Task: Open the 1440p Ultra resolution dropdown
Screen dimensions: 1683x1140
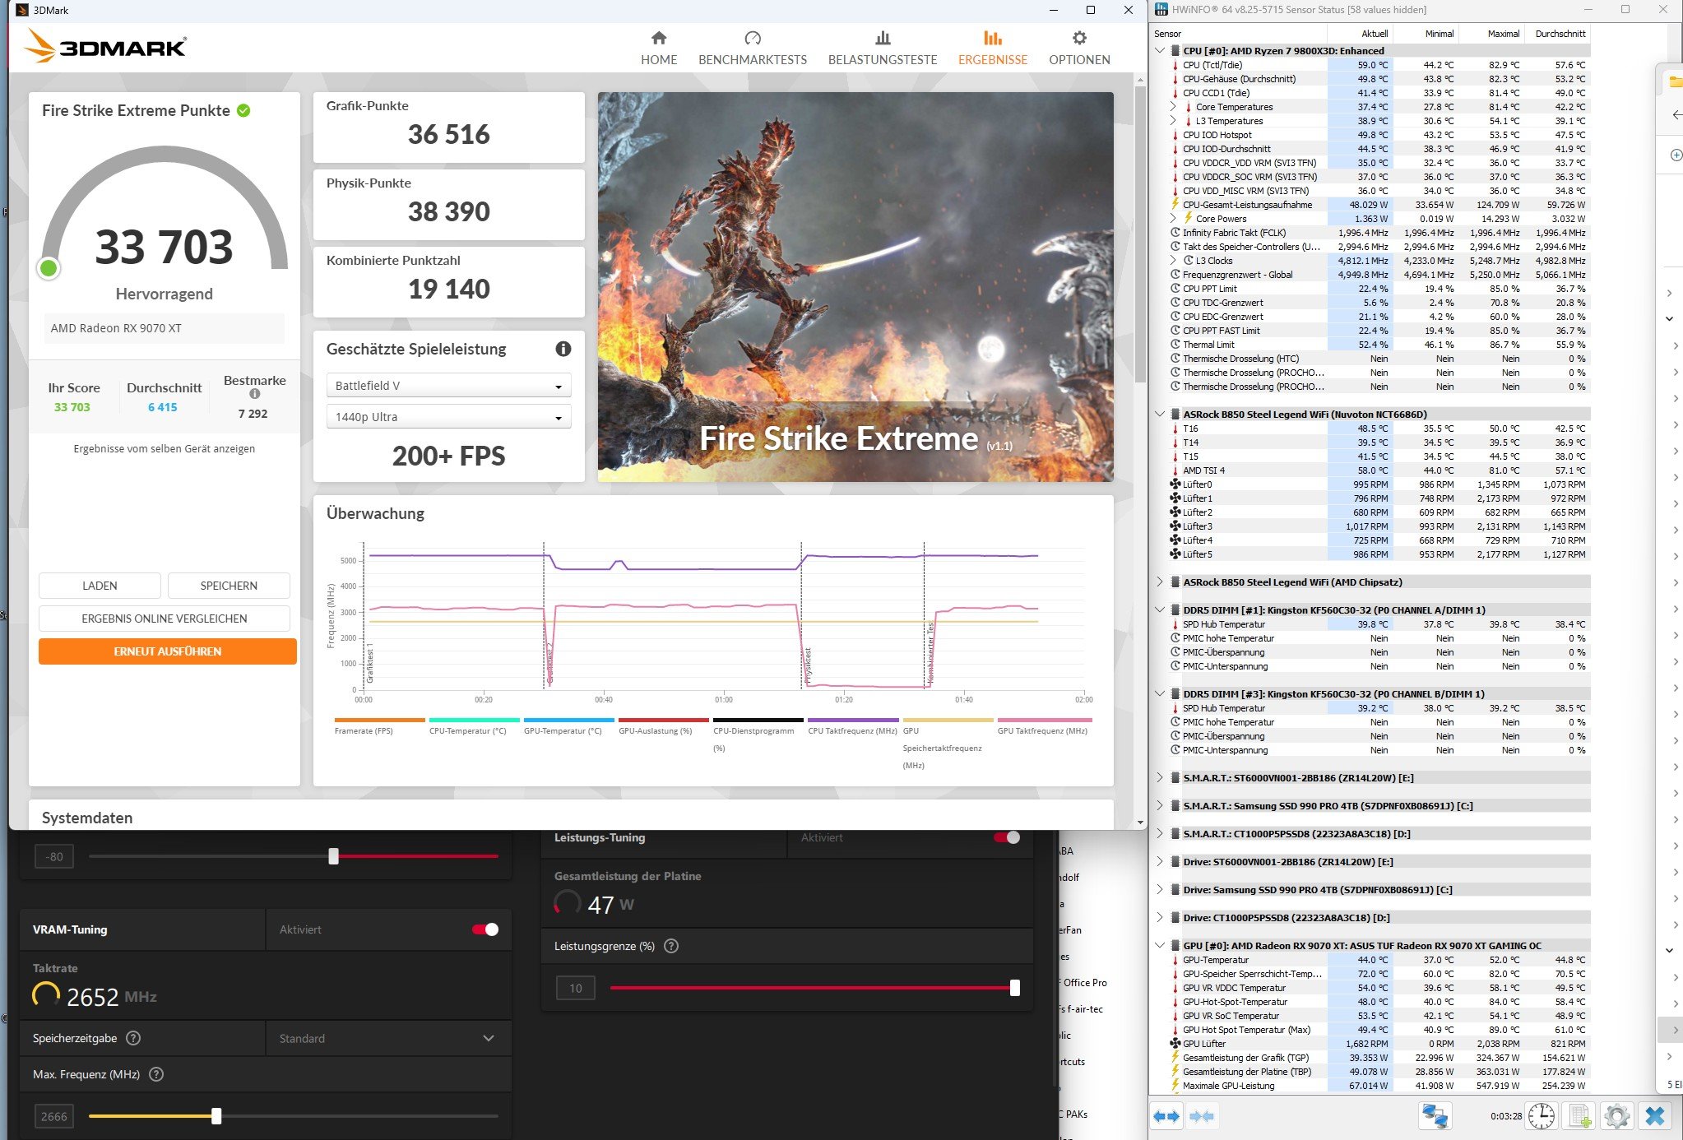Action: (449, 417)
